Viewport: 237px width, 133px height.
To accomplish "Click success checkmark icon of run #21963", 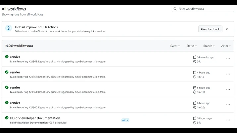I will pos(7,57).
